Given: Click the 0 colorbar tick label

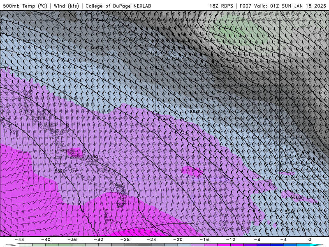Looking at the screenshot, I should click(310, 240).
